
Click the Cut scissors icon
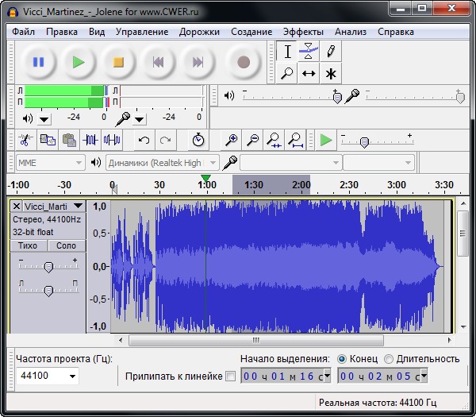click(x=25, y=141)
